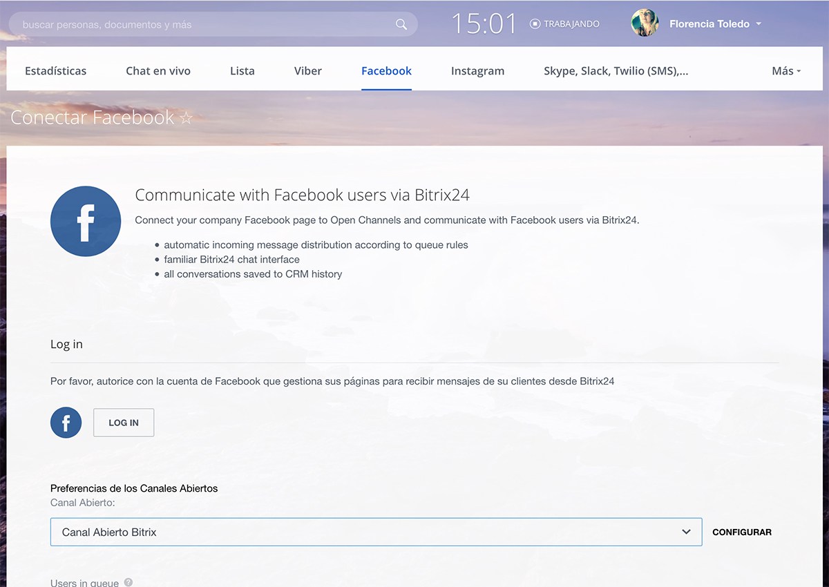This screenshot has height=587, width=829.
Task: Go to the Lista tab
Action: pos(242,71)
